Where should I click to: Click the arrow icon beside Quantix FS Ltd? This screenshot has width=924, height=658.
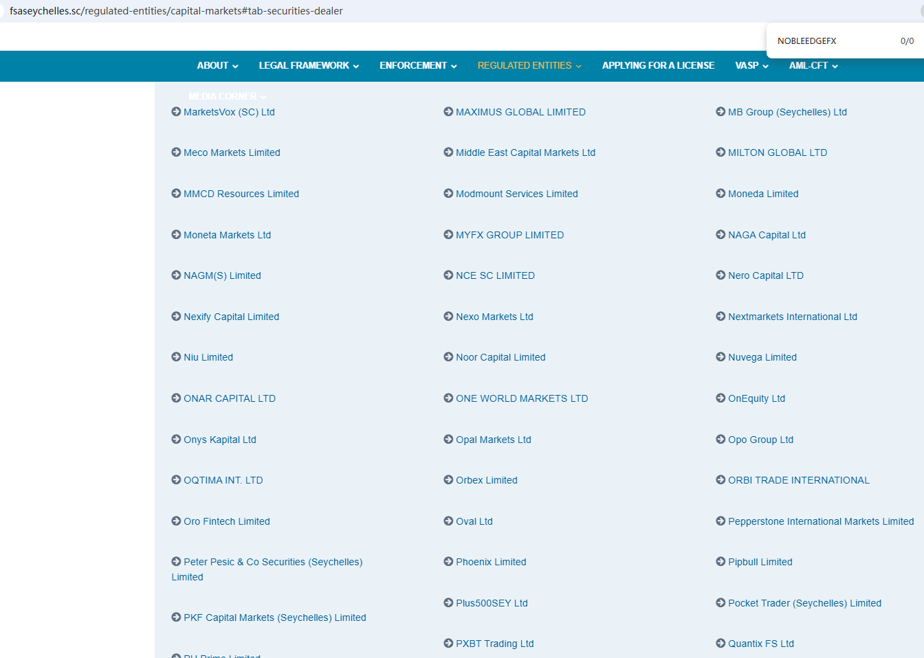(x=720, y=643)
